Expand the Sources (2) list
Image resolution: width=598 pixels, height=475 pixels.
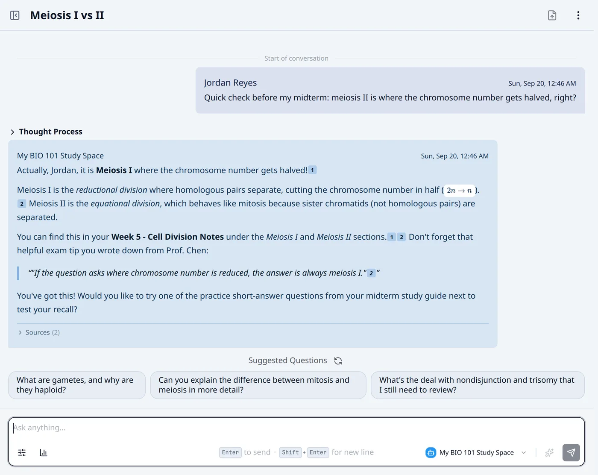click(x=39, y=332)
